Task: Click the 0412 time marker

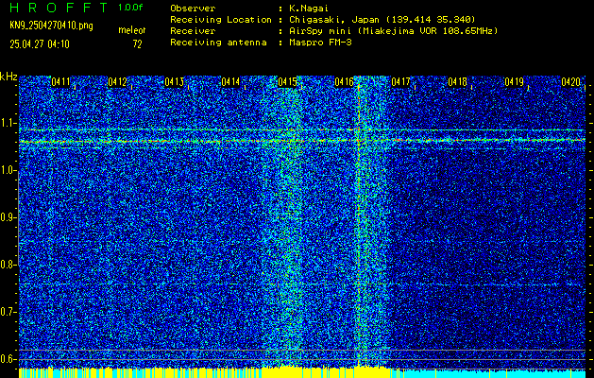Action: (117, 81)
